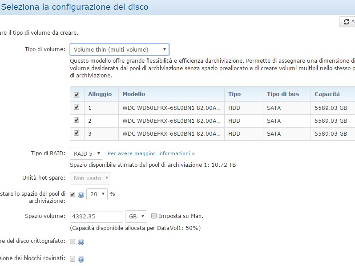Open the 'Tipo di volume' dropdown

119,49
